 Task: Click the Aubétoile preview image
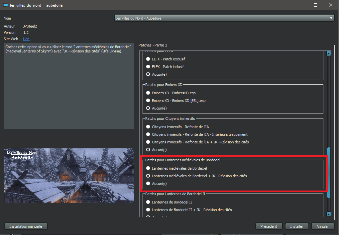[69, 175]
